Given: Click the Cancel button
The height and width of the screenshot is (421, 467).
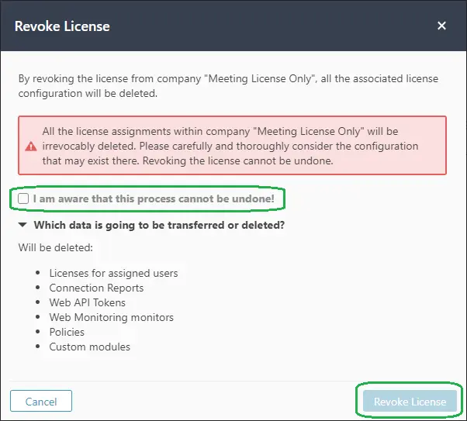Looking at the screenshot, I should click(41, 401).
